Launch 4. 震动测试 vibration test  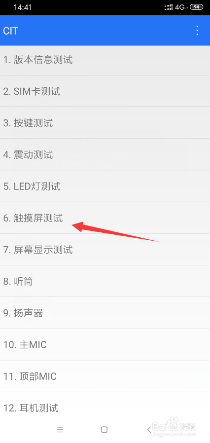105,154
